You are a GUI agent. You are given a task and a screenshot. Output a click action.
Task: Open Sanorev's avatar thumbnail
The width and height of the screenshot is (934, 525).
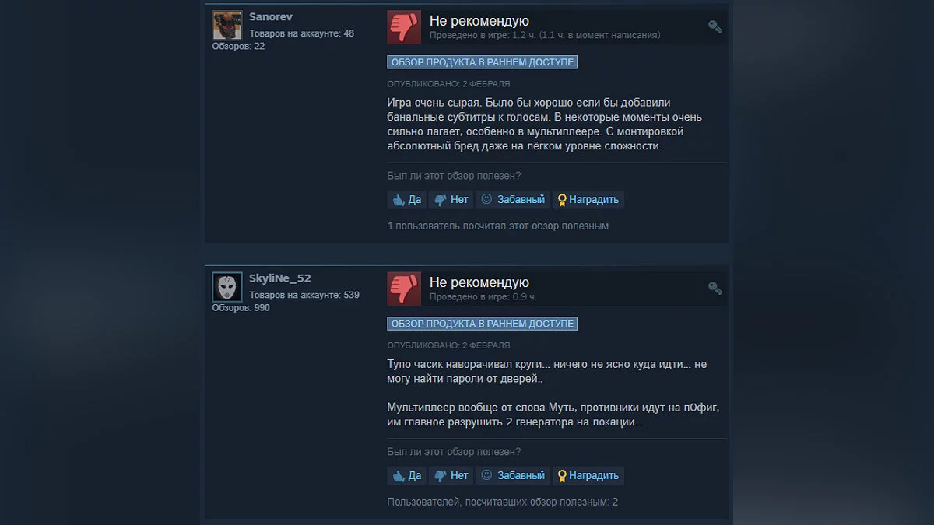[227, 26]
